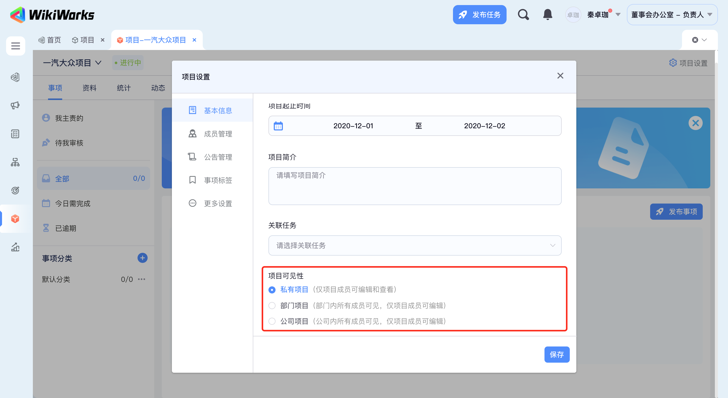The width and height of the screenshot is (728, 398).
Task: Click the calendar icon in date range
Action: 278,126
